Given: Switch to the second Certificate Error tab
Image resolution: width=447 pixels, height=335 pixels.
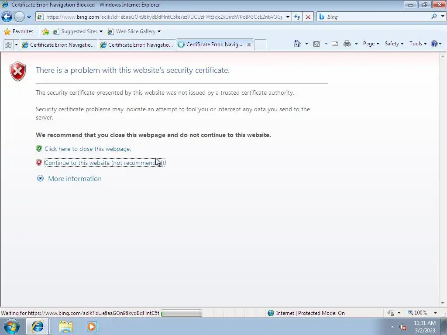Looking at the screenshot, I should pos(137,45).
